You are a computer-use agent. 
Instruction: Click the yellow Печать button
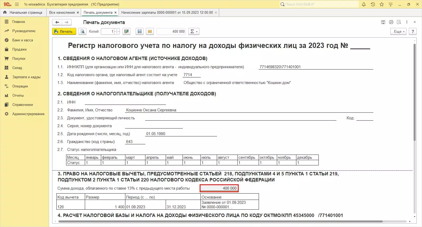tap(64, 32)
